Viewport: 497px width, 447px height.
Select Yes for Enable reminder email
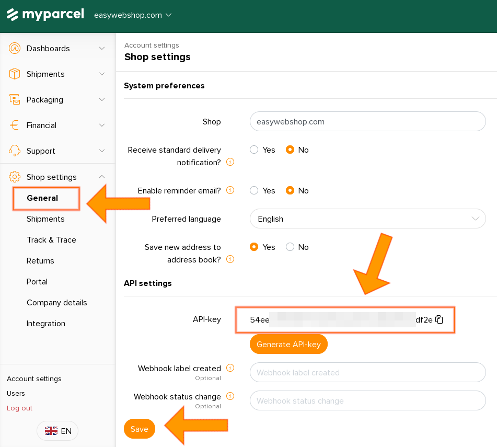pos(255,191)
